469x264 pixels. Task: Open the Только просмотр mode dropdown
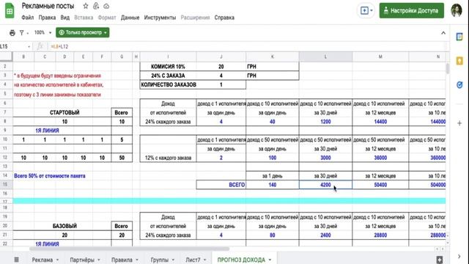point(83,32)
